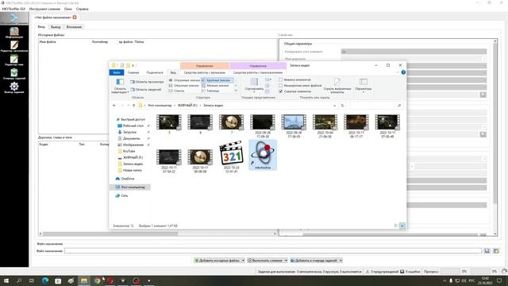This screenshot has width=508, height=286.
Task: Select the video file named 7
Action: click(231, 124)
